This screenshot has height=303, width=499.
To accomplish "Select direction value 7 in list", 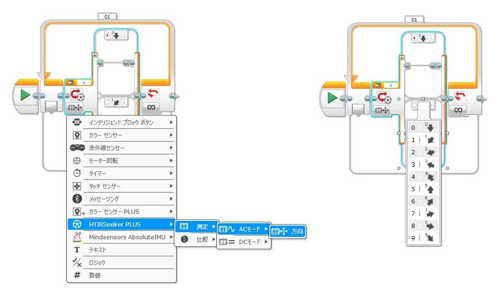I will click(423, 213).
